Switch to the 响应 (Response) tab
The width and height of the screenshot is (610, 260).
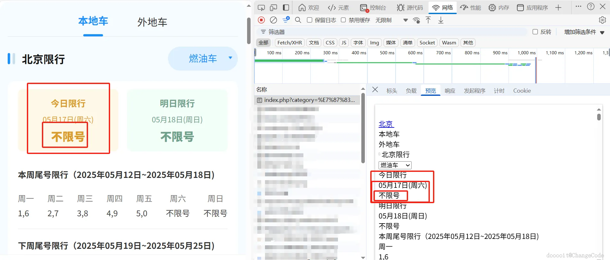[450, 91]
